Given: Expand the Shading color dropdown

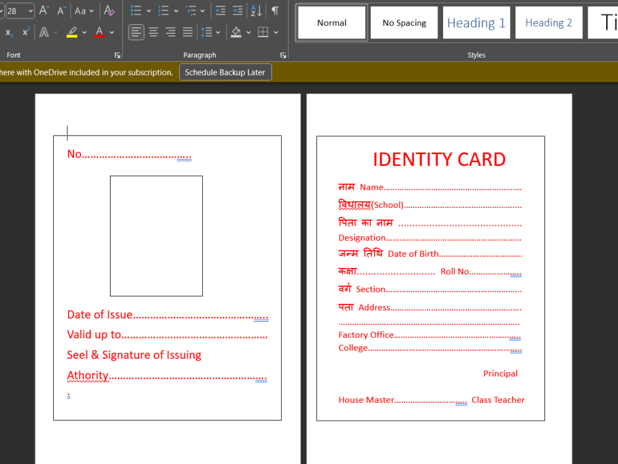Looking at the screenshot, I should (x=248, y=32).
